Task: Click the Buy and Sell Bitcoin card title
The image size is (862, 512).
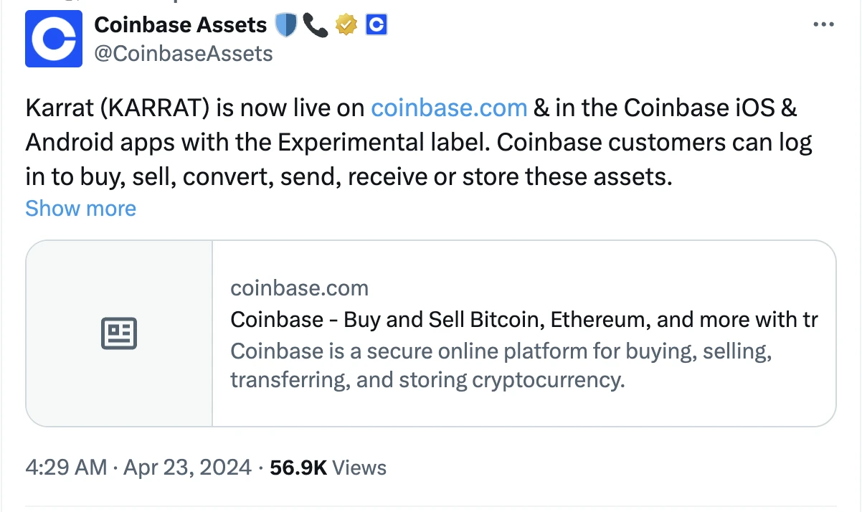Action: (524, 320)
